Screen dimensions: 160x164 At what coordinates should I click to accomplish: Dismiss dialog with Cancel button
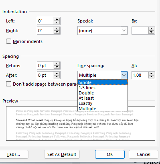144,154
